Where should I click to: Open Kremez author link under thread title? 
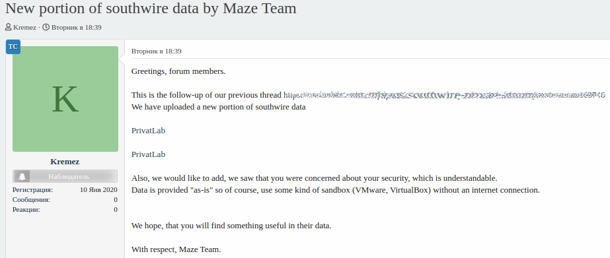tap(25, 28)
